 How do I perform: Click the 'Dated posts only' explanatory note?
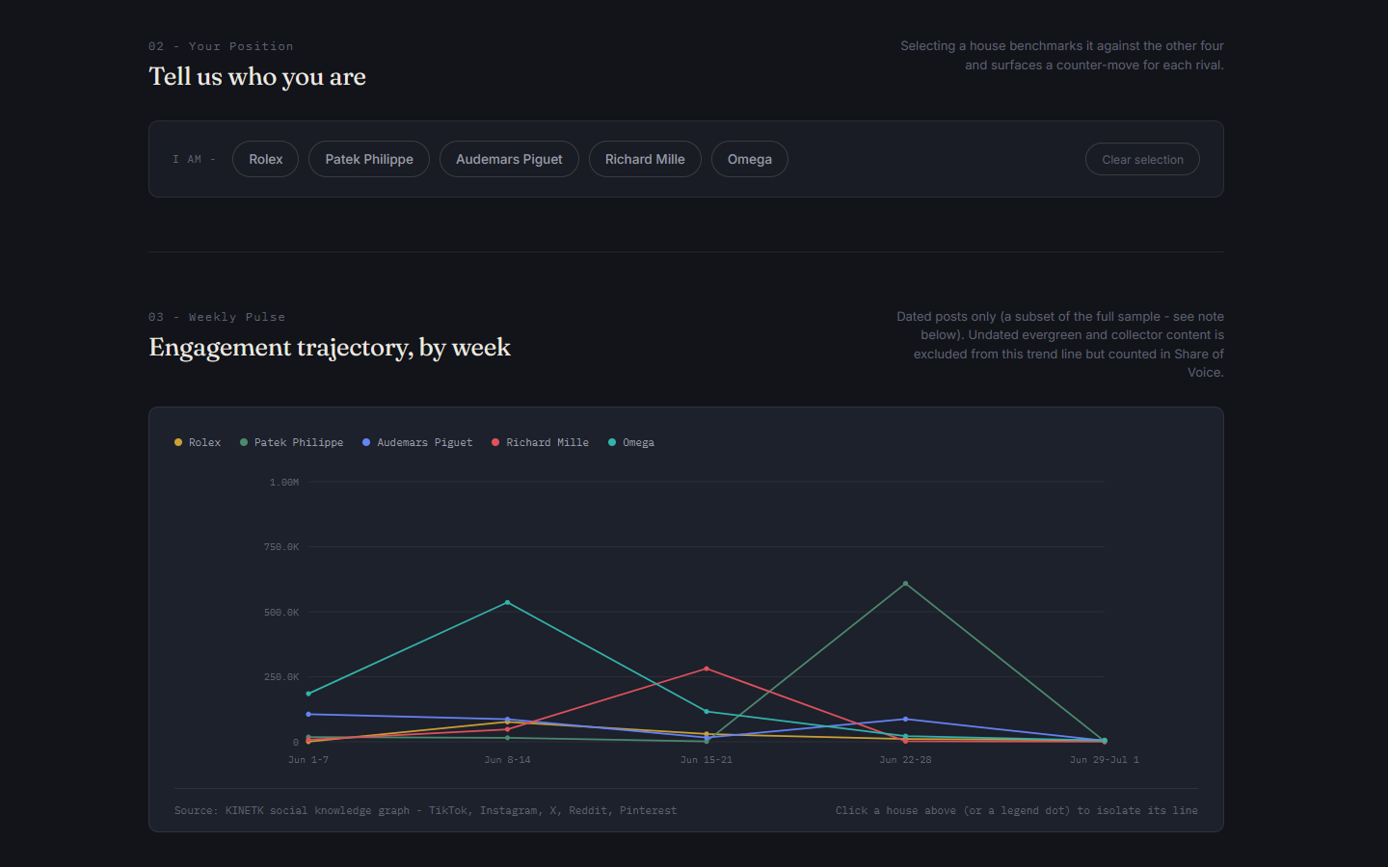click(x=1060, y=344)
